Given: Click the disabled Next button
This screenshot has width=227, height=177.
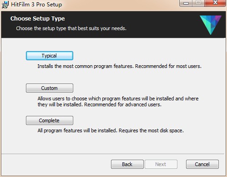Looking at the screenshot, I should tap(161, 164).
